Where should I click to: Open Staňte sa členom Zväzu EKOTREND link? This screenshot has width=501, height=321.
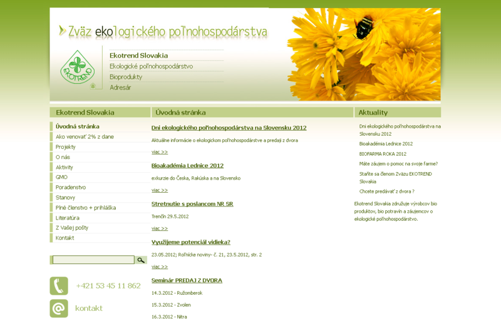tap(396, 178)
